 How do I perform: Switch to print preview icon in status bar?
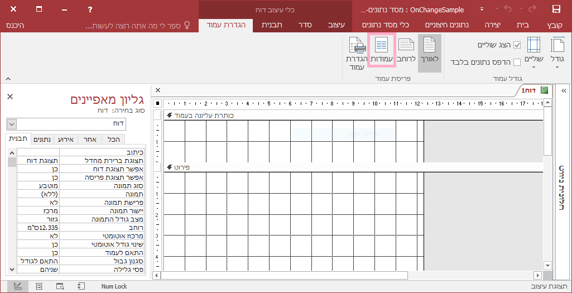coord(60,286)
